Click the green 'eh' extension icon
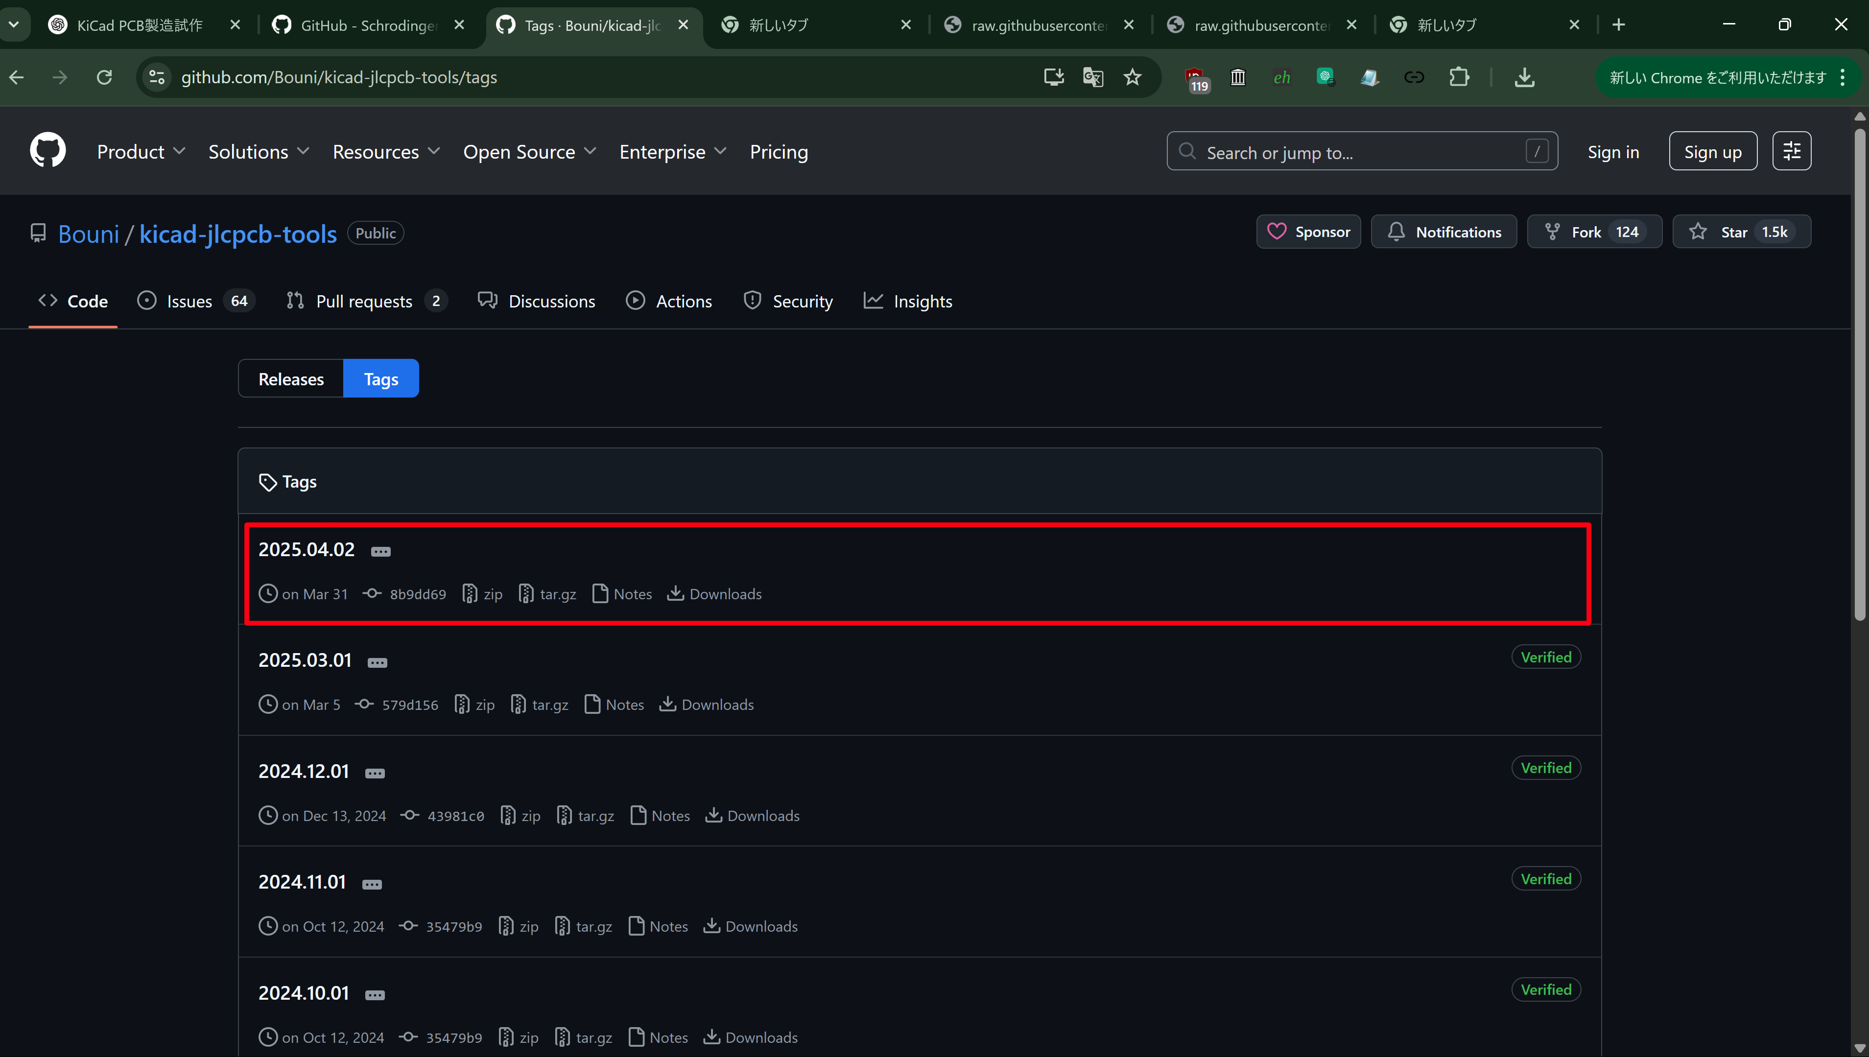 [1282, 77]
